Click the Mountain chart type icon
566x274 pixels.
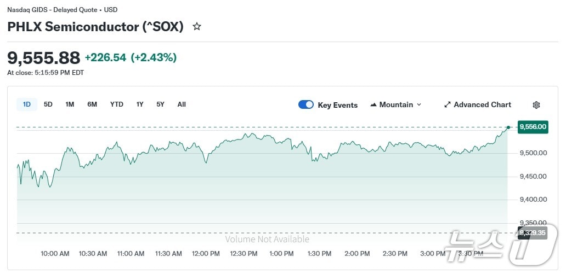(x=374, y=104)
